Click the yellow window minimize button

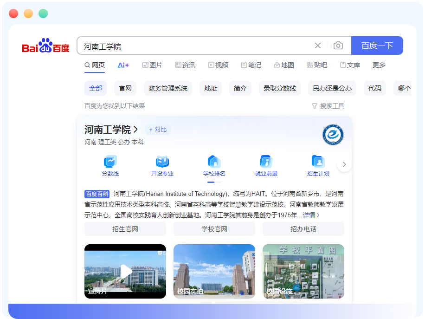click(x=28, y=13)
